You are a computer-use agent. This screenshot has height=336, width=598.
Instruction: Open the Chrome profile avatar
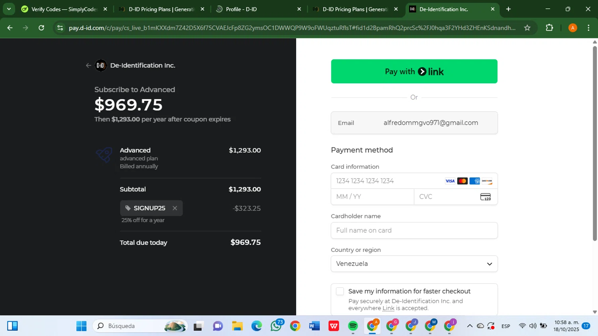(x=572, y=28)
